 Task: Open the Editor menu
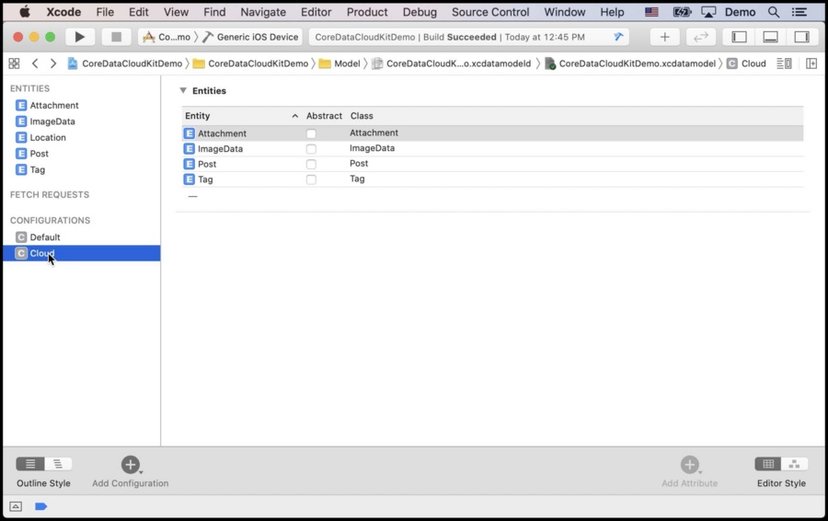(316, 12)
